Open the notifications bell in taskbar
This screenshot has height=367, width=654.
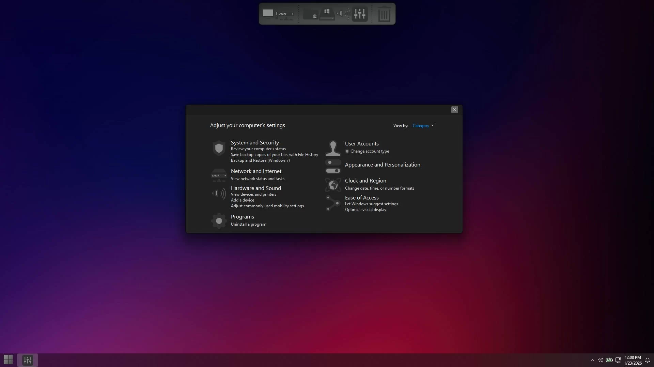click(648, 360)
